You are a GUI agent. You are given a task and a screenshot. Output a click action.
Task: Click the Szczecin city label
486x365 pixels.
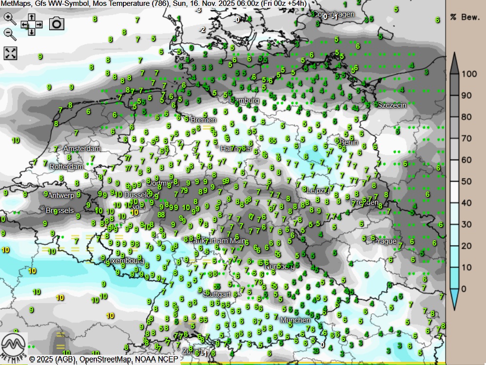coord(392,105)
